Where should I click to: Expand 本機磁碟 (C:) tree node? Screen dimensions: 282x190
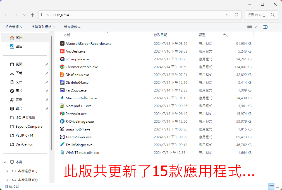7,171
